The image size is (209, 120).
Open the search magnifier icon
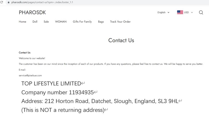pos(201,12)
